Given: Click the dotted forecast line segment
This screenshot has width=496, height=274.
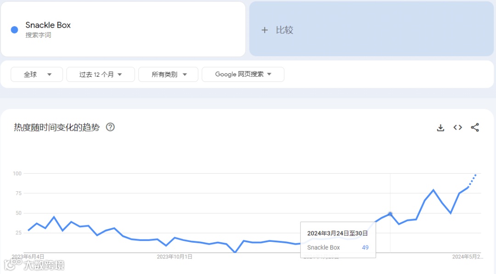Looking at the screenshot, I should [472, 181].
